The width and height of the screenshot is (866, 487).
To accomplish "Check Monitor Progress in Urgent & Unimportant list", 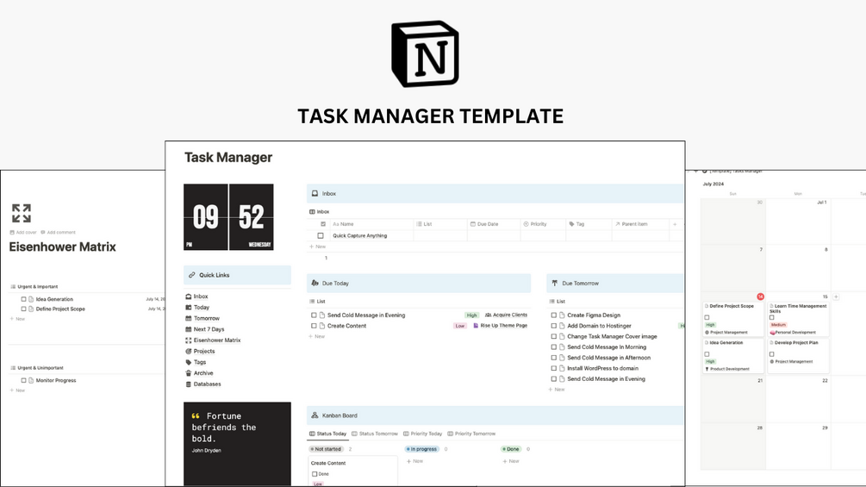I will point(24,380).
